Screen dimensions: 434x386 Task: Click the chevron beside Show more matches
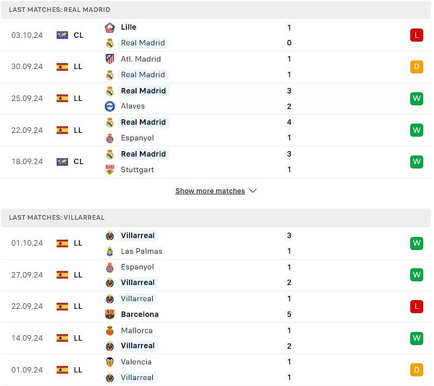pos(253,191)
